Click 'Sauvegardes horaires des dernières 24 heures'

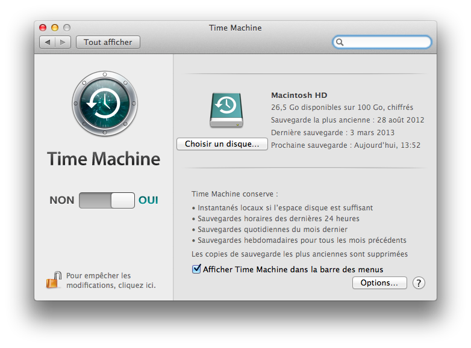pyautogui.click(x=278, y=219)
